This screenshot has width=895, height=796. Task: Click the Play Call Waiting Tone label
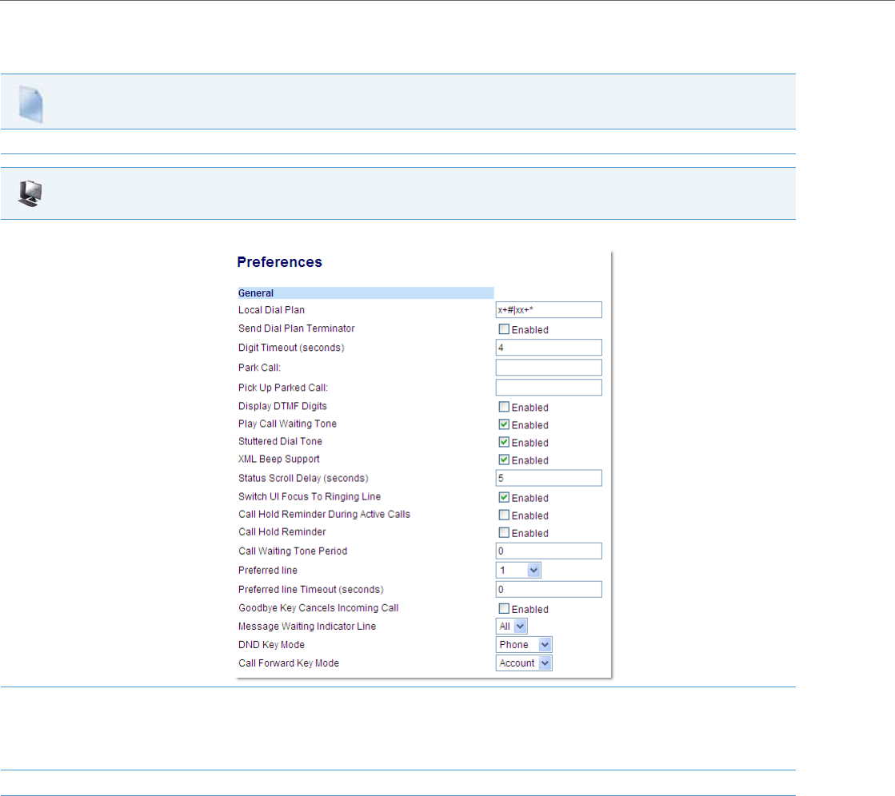[288, 424]
